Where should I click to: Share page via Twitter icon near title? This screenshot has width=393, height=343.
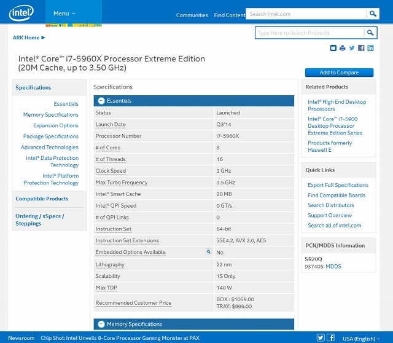click(x=352, y=48)
